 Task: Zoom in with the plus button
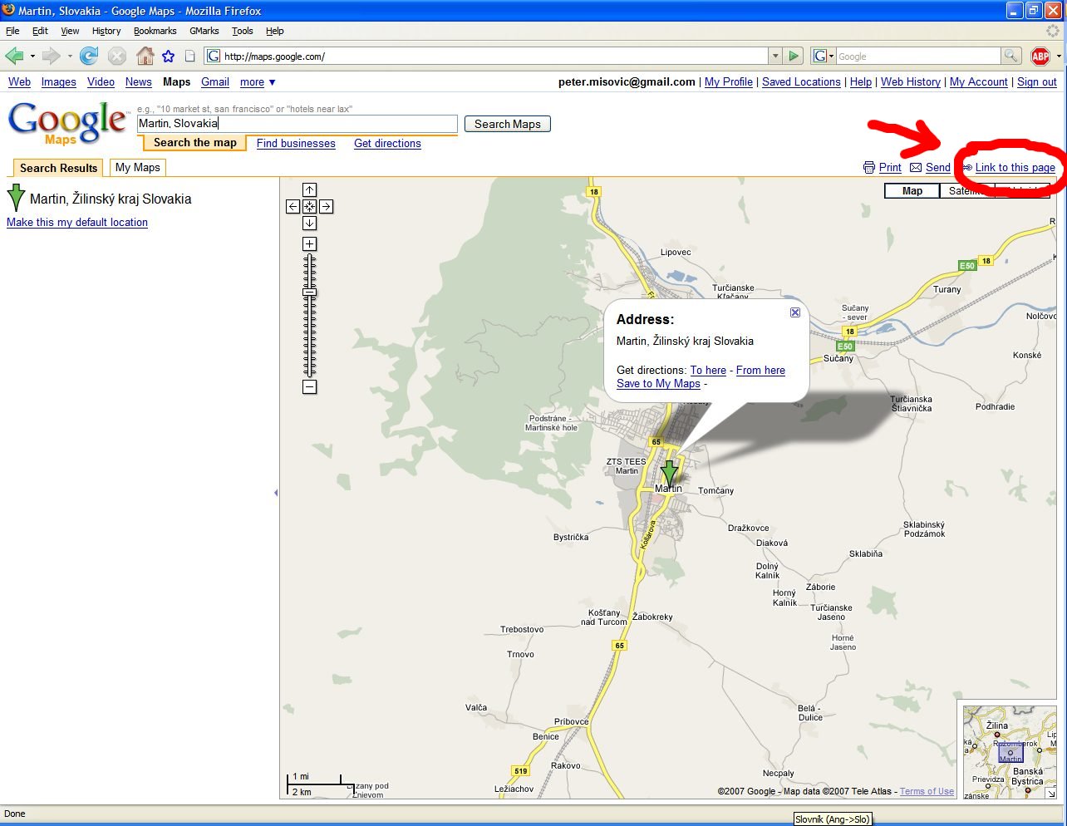pos(309,243)
